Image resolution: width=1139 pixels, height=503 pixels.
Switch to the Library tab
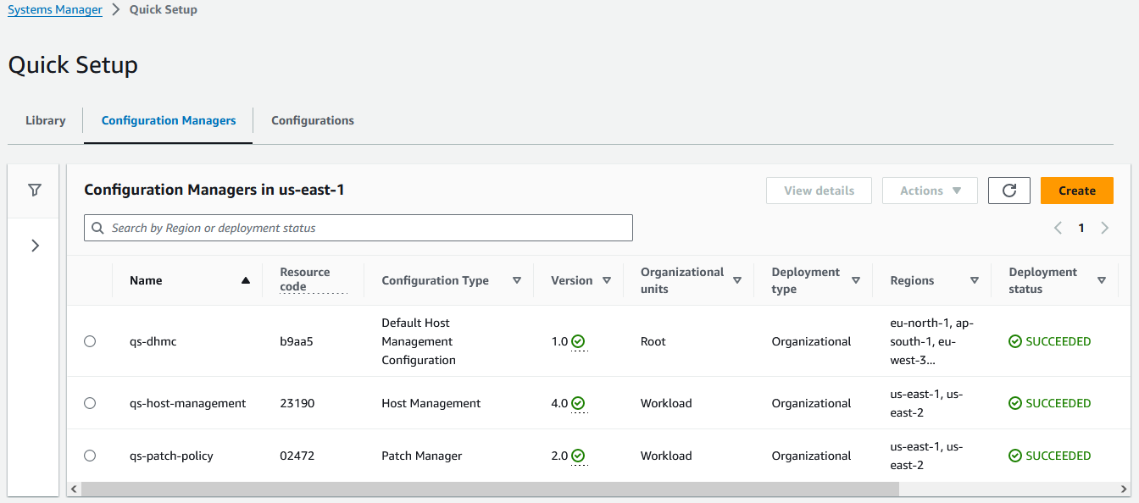[x=44, y=120]
